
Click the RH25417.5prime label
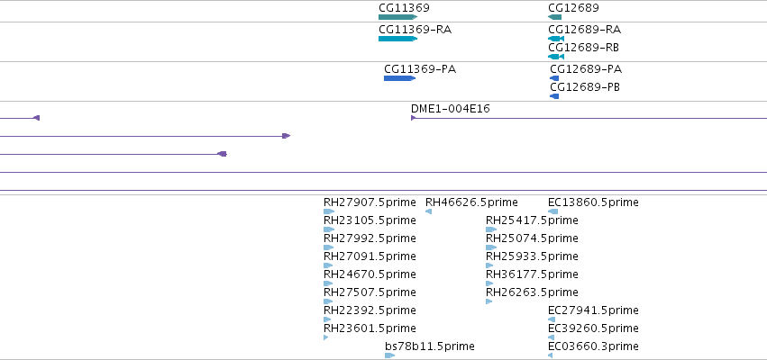coord(532,220)
